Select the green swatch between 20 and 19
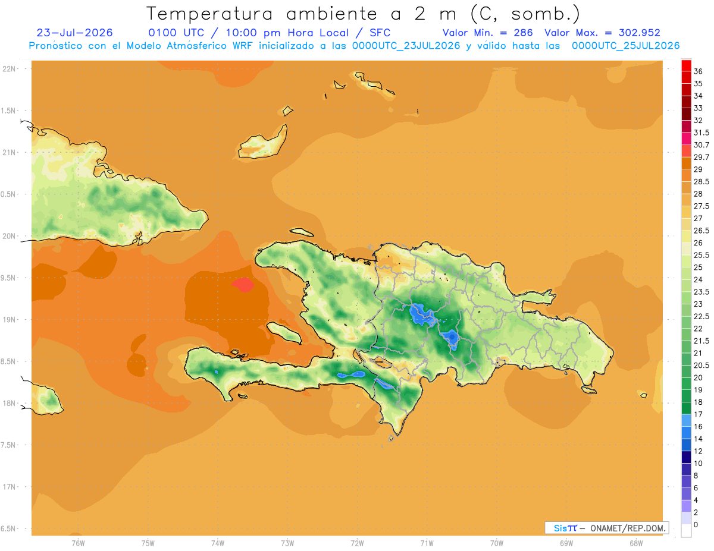Viewport: 714px width, 551px height. point(686,383)
